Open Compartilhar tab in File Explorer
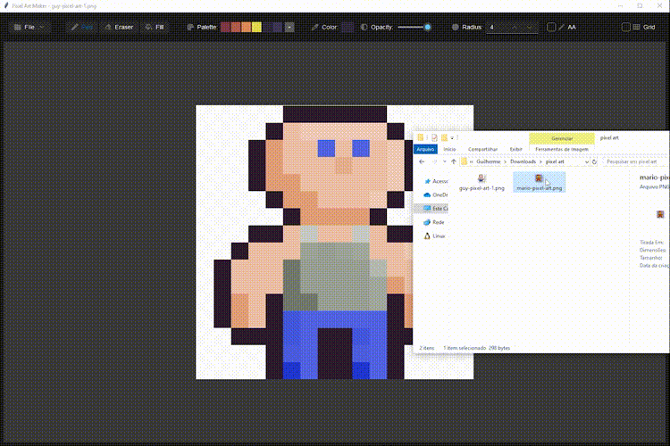The image size is (670, 446). pyautogui.click(x=482, y=149)
